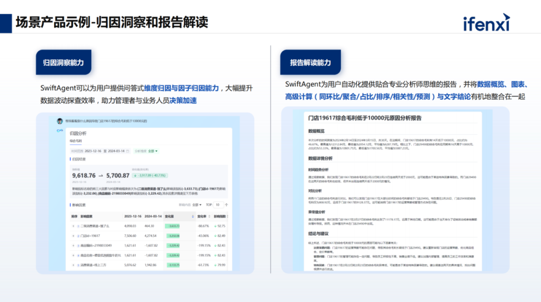541x302 pixels.
Task: Click the -61.73% change rate cell
Action: tap(203, 265)
